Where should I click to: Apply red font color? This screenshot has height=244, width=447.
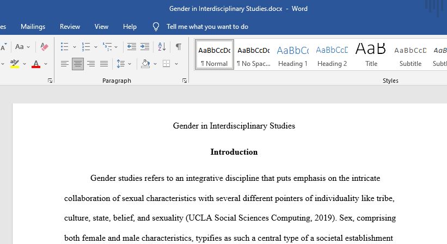click(36, 64)
